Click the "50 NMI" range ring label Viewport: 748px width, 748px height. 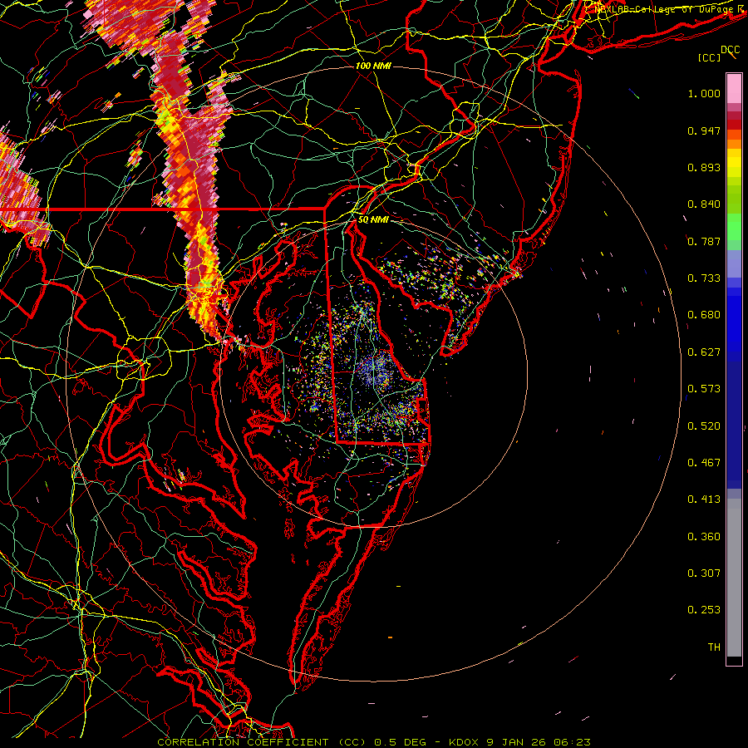(x=373, y=219)
